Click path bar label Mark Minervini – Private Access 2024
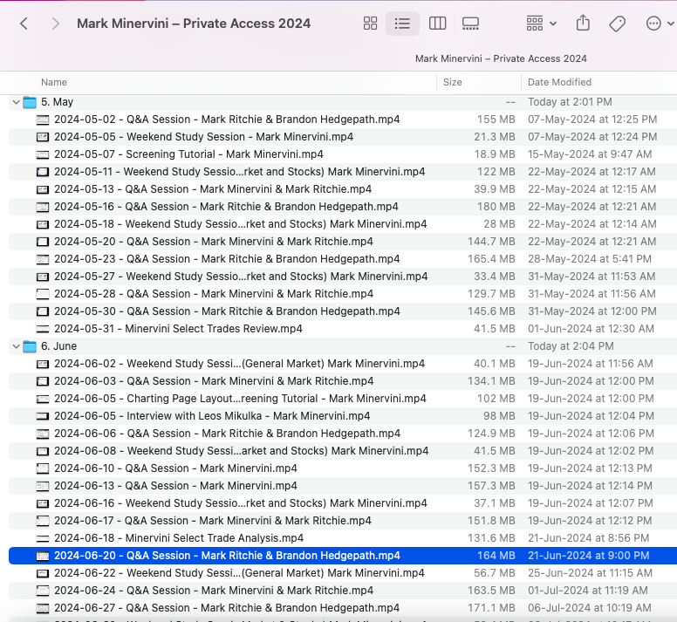The image size is (677, 622). coord(501,58)
